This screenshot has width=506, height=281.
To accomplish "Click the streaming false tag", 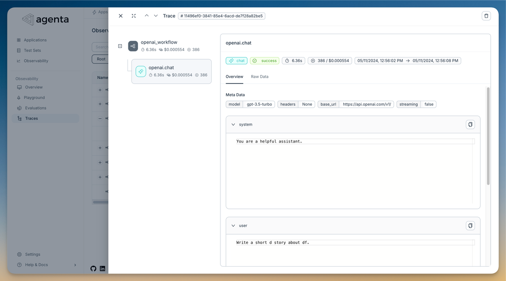I will tap(416, 104).
